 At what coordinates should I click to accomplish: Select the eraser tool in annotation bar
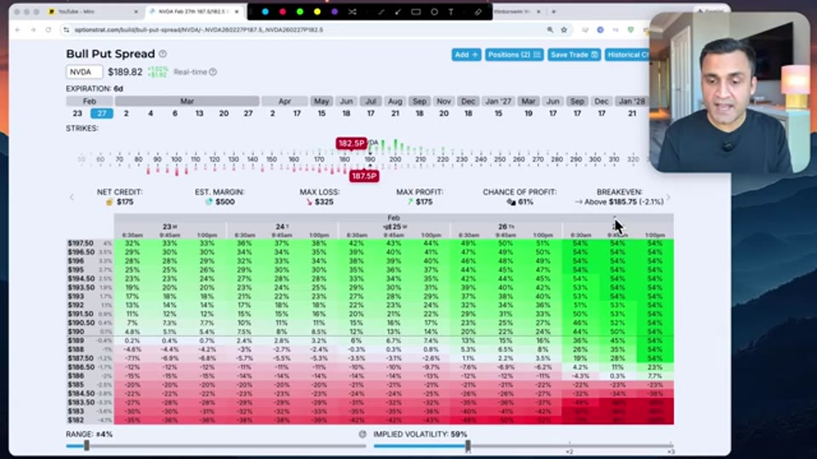[477, 11]
